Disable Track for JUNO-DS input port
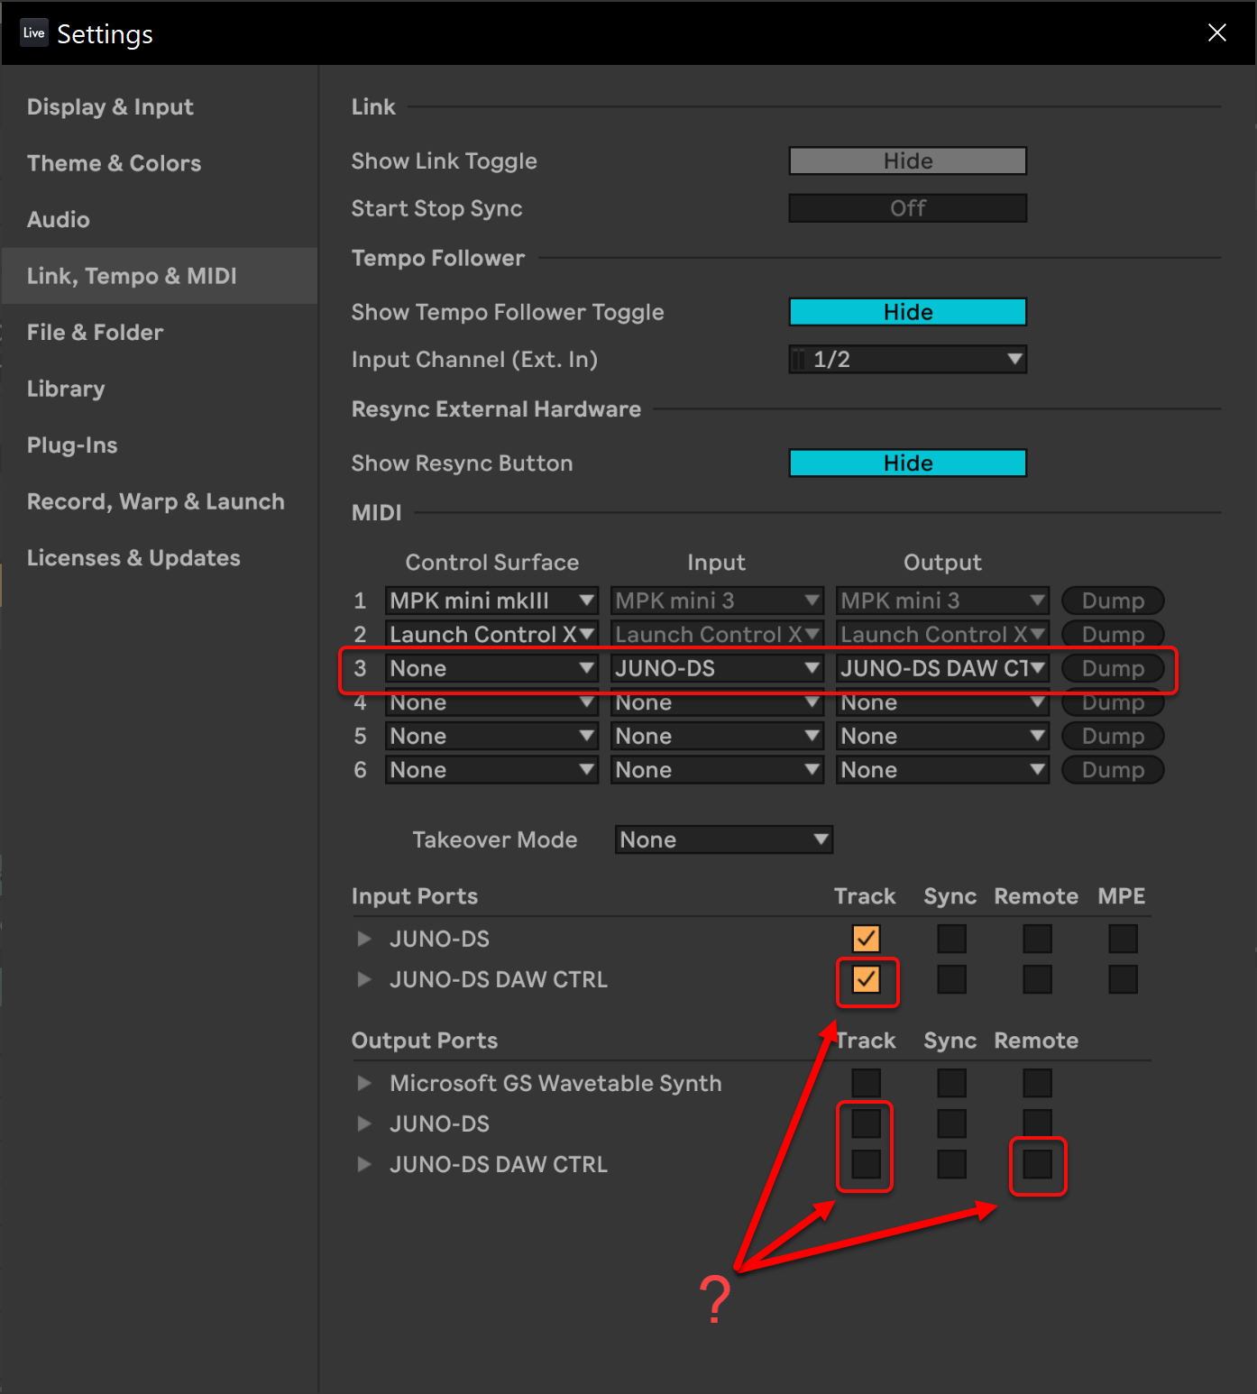 (866, 939)
